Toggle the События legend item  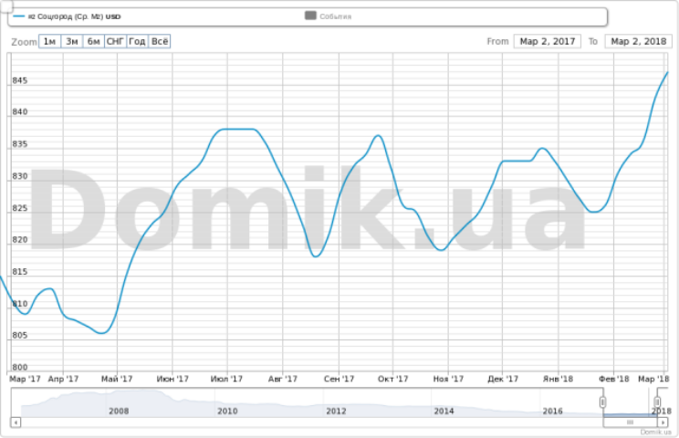pyautogui.click(x=329, y=16)
